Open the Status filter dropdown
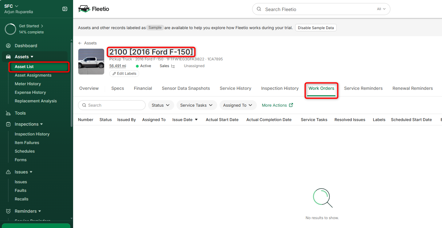The width and height of the screenshot is (442, 228). point(161,105)
